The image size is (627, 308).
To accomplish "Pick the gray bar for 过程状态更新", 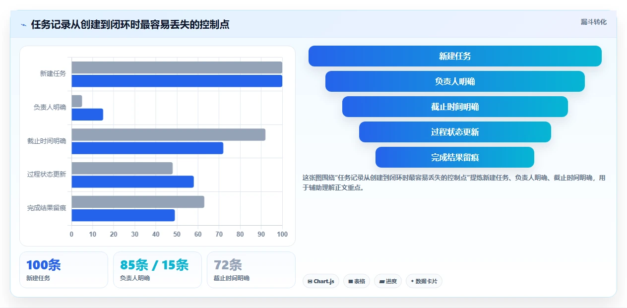I will 122,168.
